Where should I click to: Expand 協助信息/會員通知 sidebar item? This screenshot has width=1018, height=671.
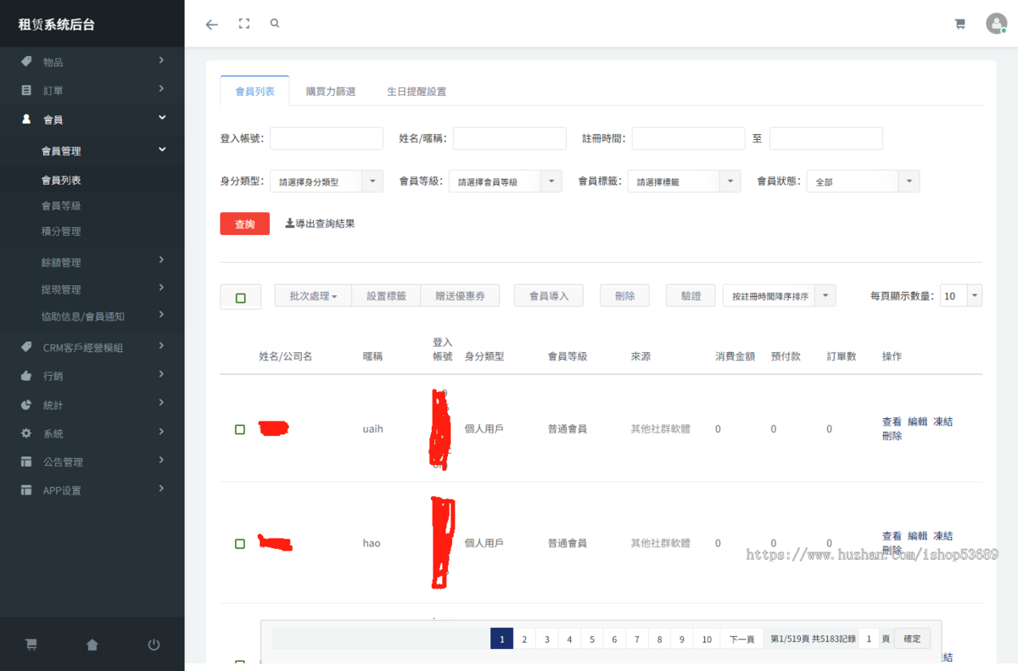92,316
